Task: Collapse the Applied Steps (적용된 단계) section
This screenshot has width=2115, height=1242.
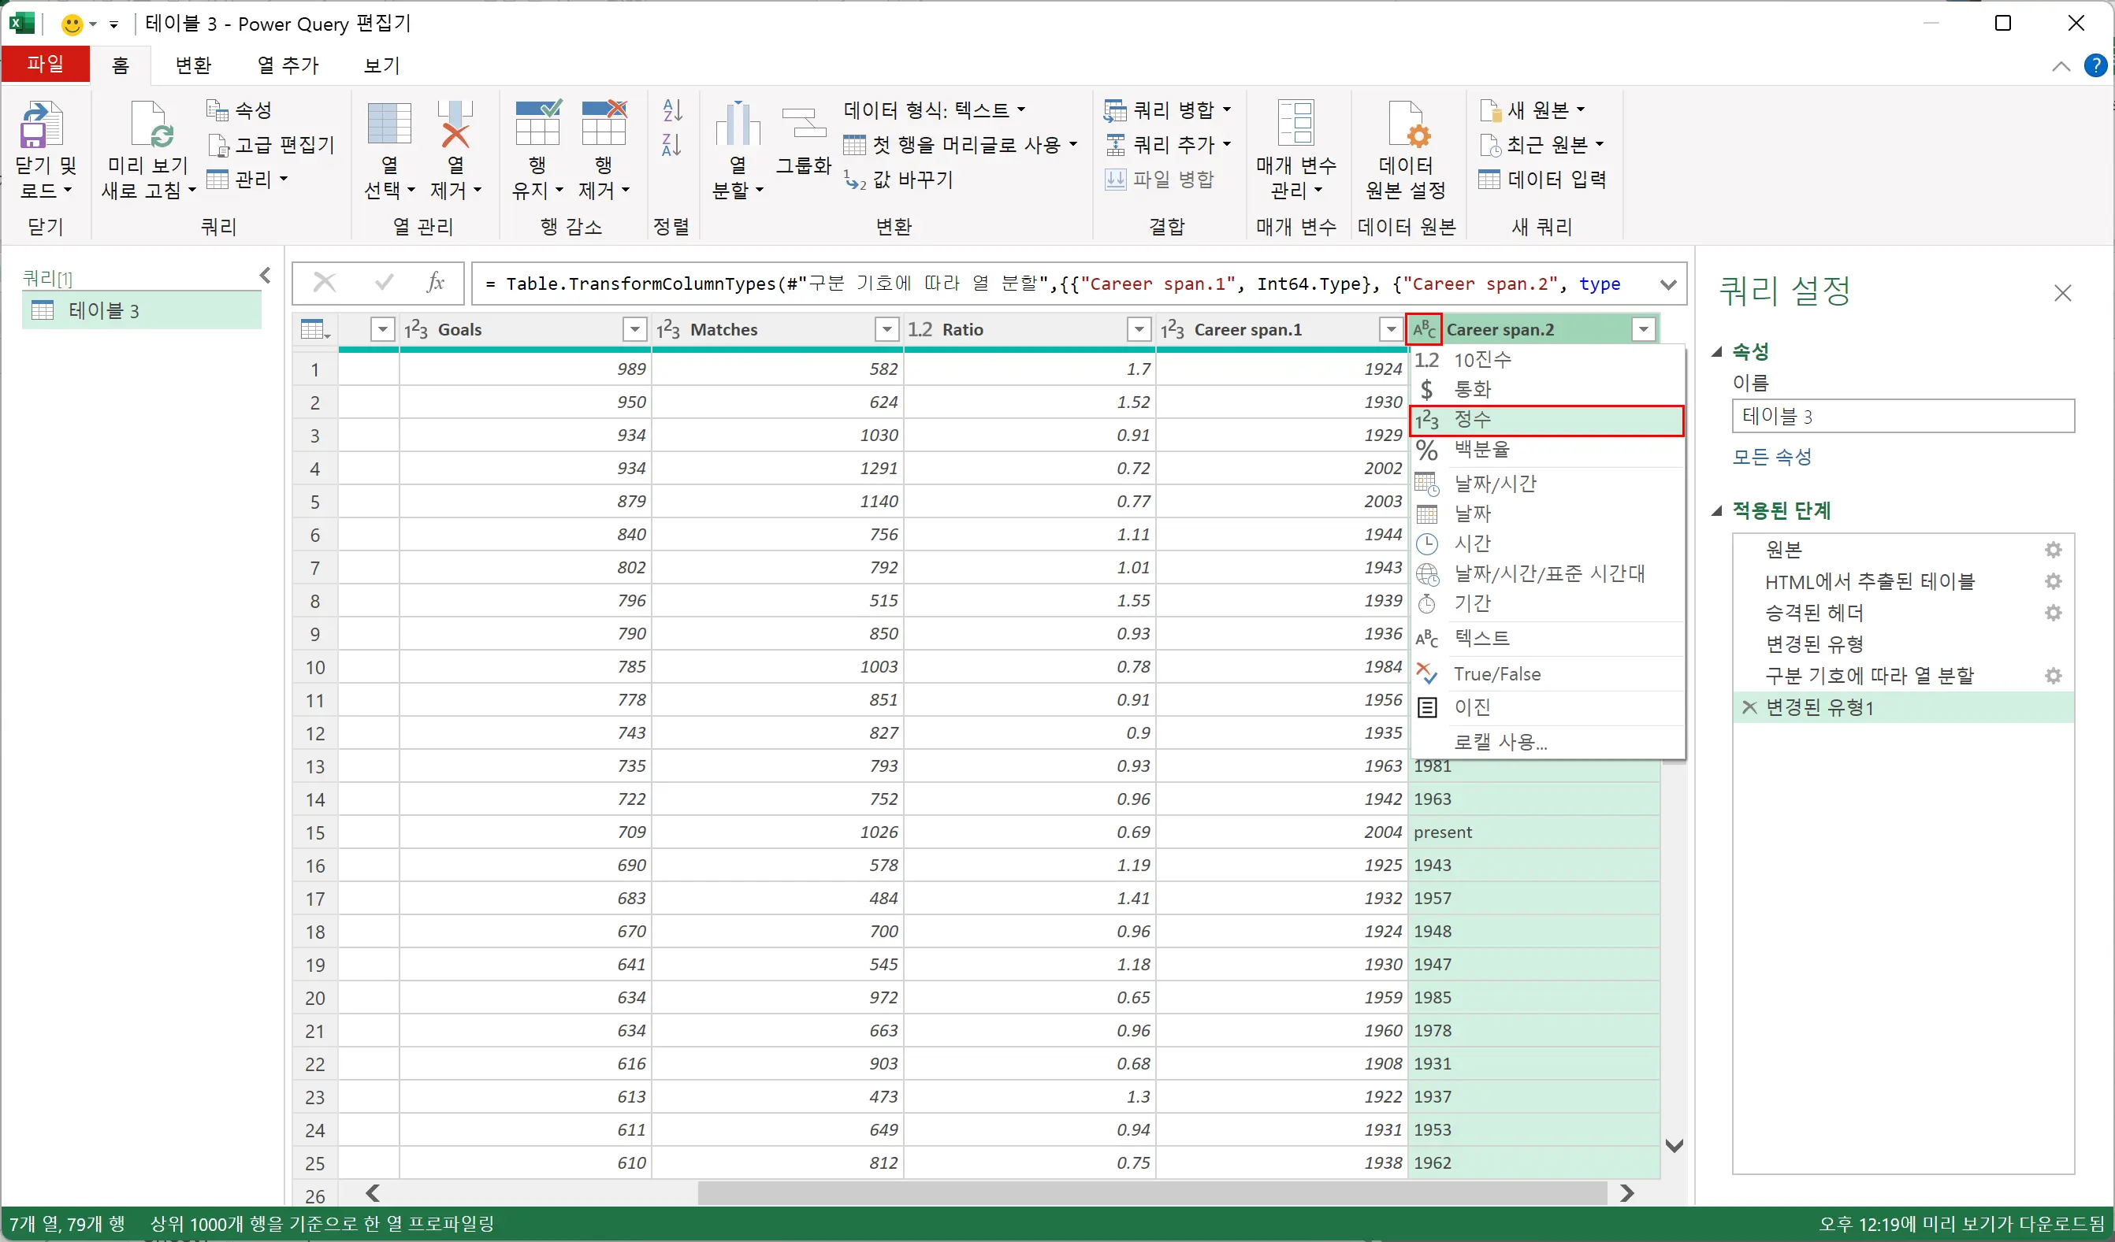Action: 1717,510
